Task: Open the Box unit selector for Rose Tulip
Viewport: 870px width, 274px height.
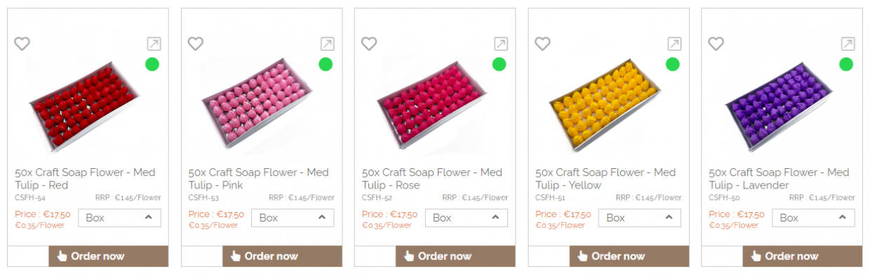Action: (x=467, y=218)
